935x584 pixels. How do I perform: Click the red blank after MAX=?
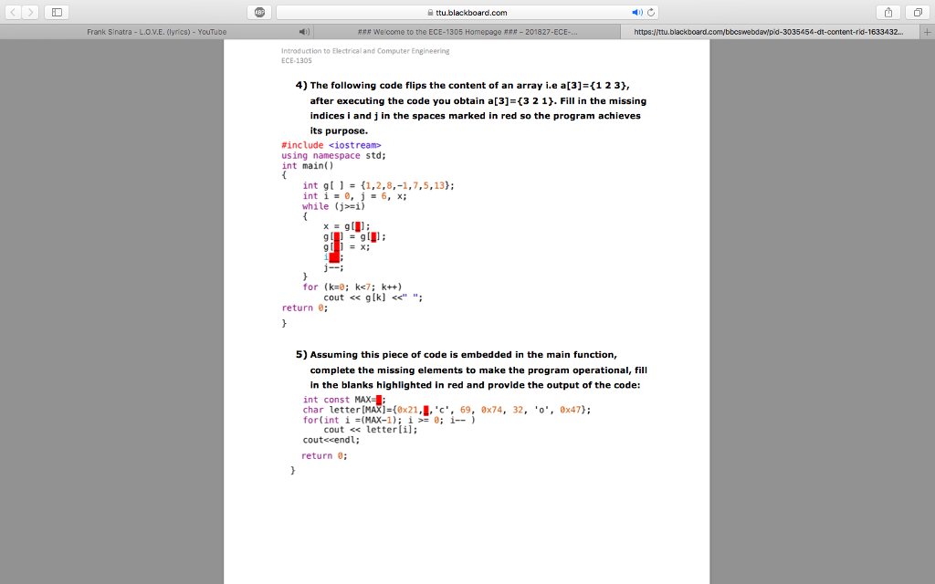coord(379,400)
